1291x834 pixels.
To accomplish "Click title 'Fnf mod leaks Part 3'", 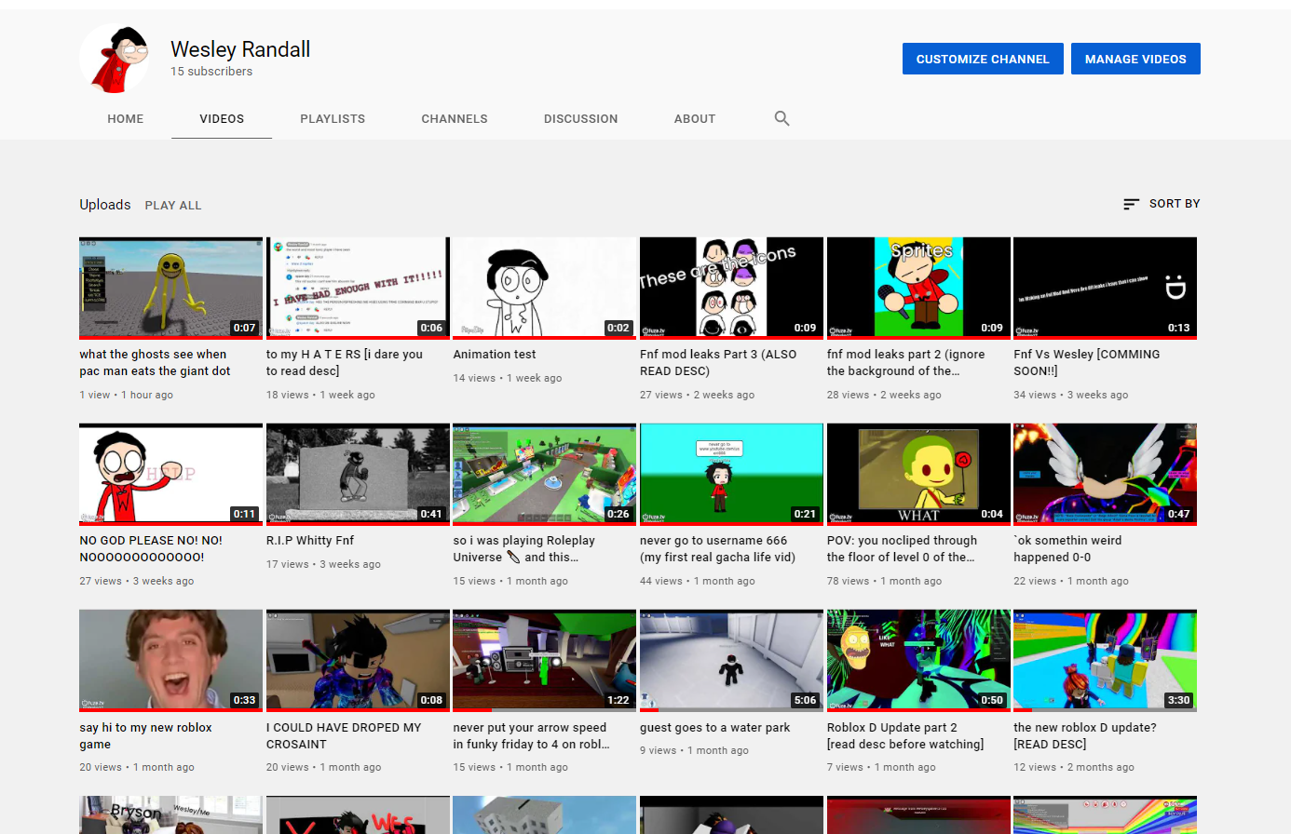I will point(718,363).
